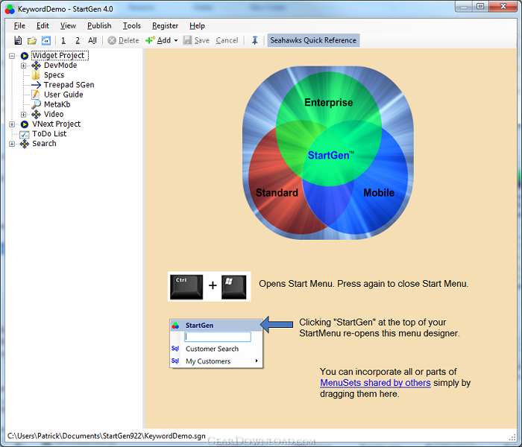
Task: Click the MetaKb magnifier icon
Action: 36,104
